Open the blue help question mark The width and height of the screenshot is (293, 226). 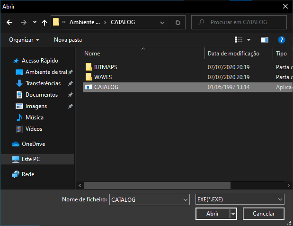(281, 40)
